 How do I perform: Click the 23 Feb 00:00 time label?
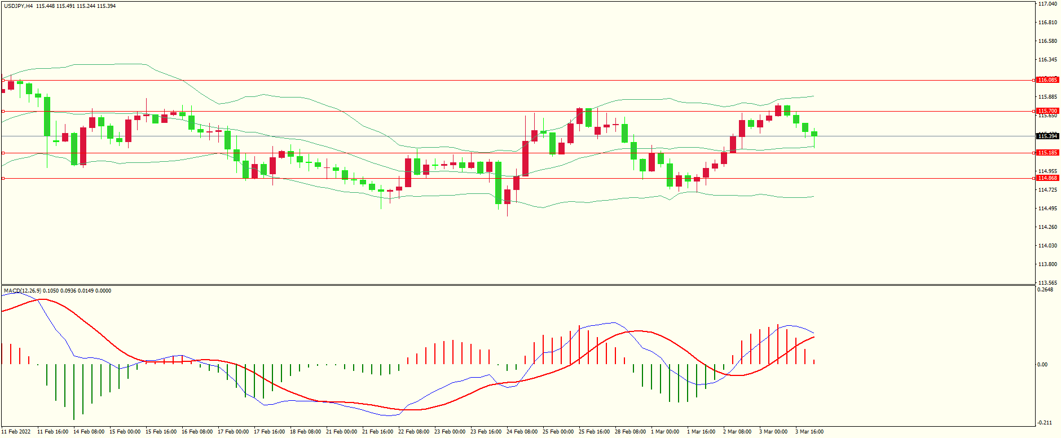point(450,432)
